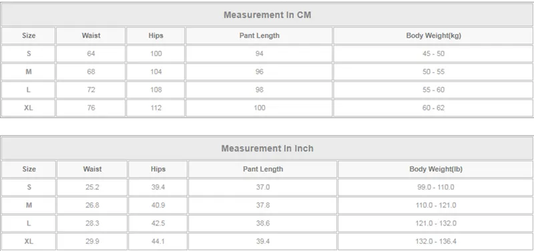Select the size S row in CM table

[x=267, y=53]
